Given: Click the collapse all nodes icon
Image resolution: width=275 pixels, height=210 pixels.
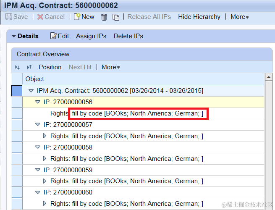Looking at the screenshot, I should [29, 67].
